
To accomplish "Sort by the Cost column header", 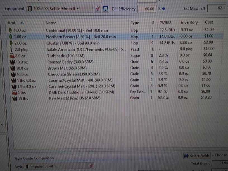I will [209, 22].
